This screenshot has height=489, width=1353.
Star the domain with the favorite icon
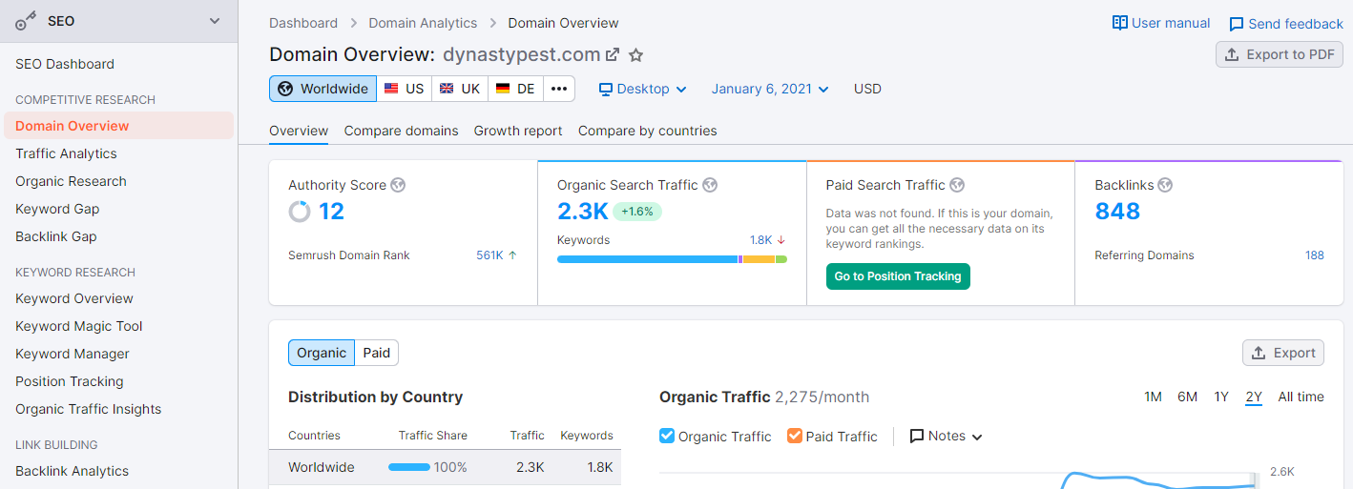636,55
